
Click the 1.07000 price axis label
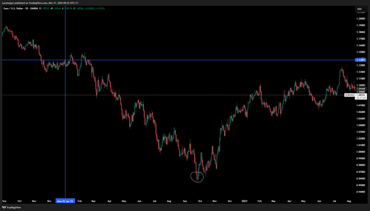[x=360, y=105]
